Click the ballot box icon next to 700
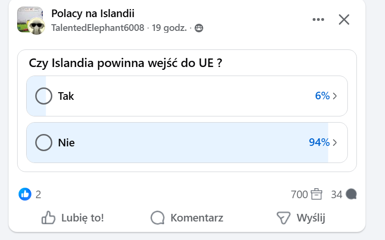The image size is (385, 240). point(316,194)
